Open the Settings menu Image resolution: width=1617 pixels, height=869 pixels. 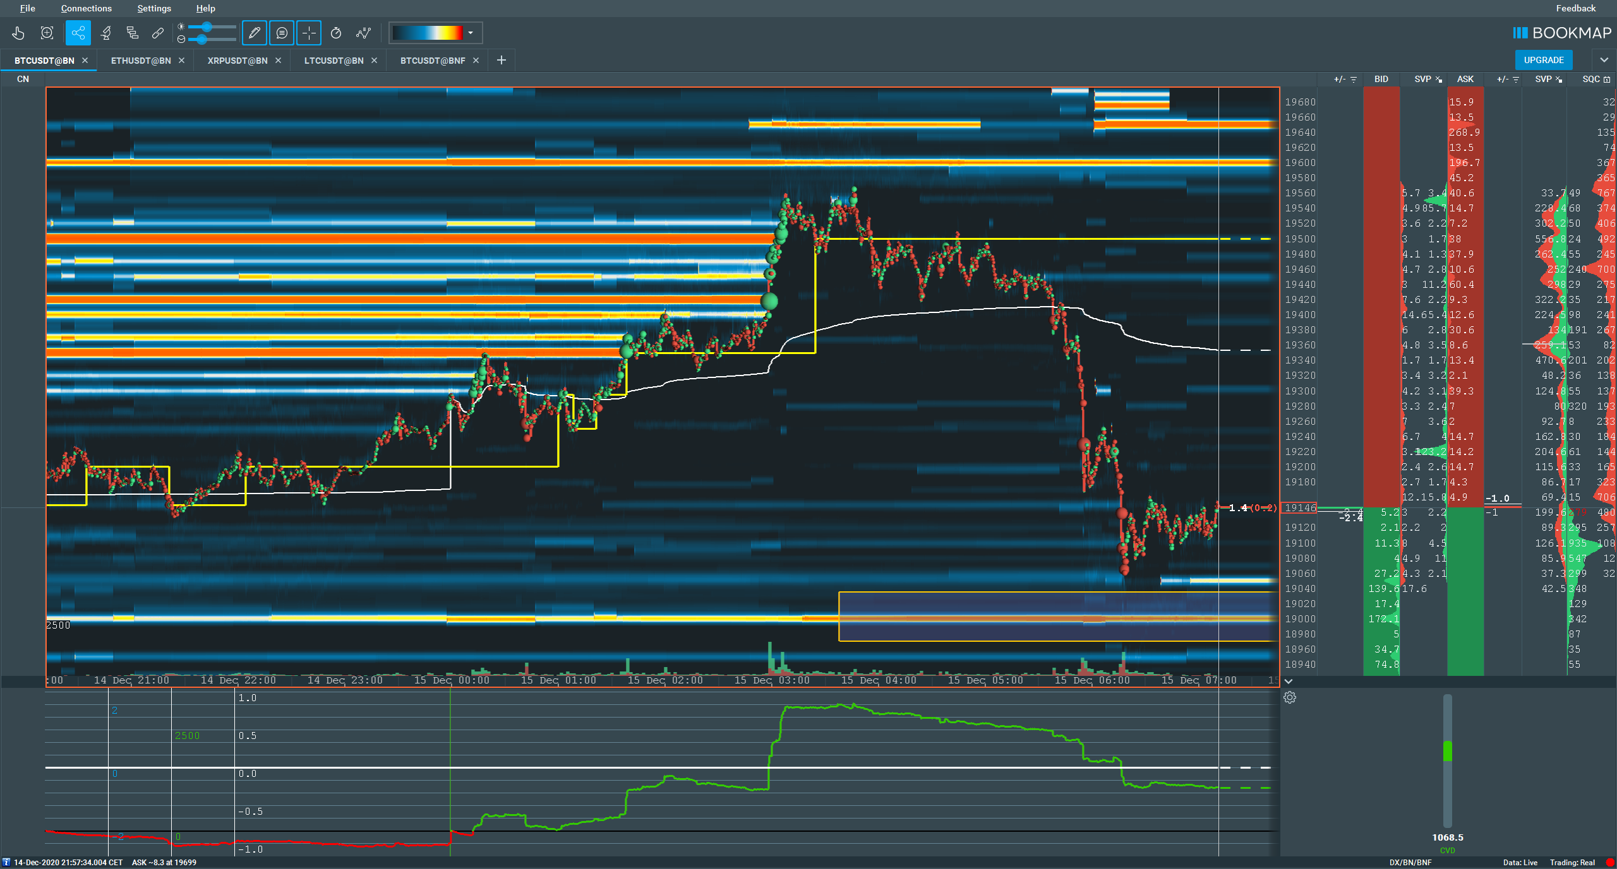coord(154,8)
